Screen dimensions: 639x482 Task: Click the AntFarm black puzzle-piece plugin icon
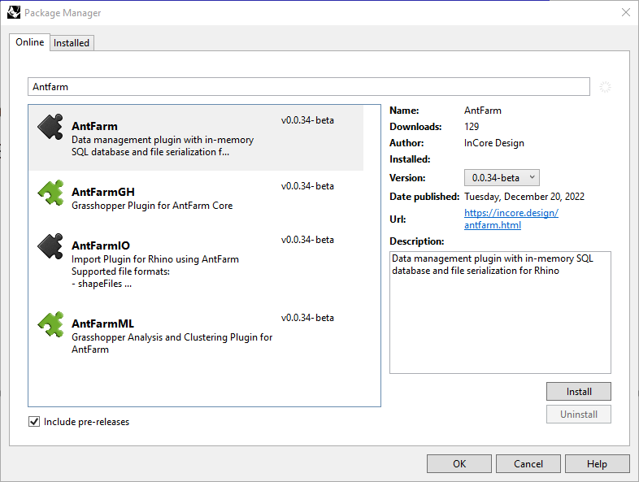(x=50, y=127)
